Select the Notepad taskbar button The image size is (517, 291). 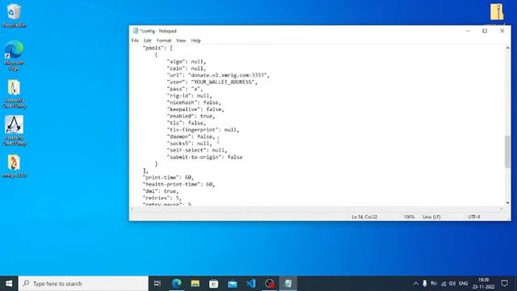288,284
